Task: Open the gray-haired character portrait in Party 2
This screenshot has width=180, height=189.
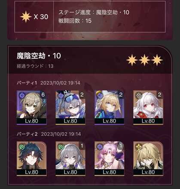Action: pos(70,159)
